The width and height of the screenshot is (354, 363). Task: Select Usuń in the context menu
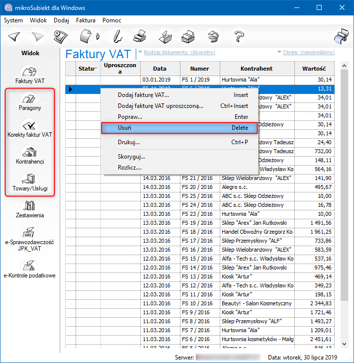[179, 128]
